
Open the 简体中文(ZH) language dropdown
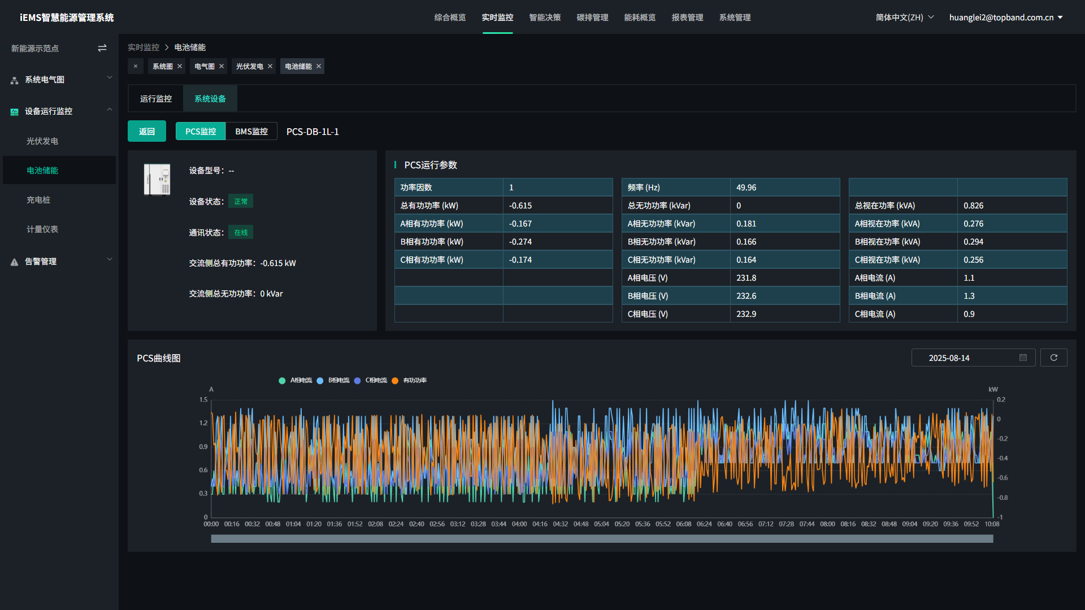click(904, 17)
